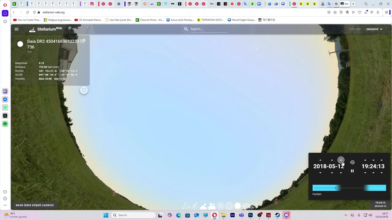The height and width of the screenshot is (220, 392).
Task: Click the East cardinal marker E
Action: point(114,193)
